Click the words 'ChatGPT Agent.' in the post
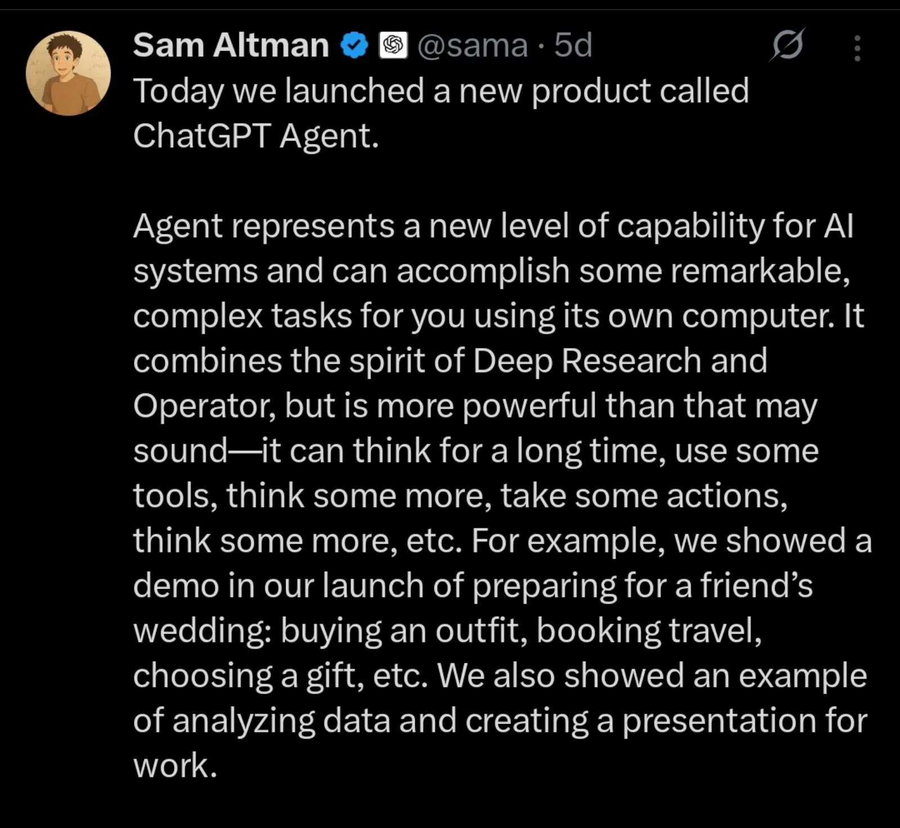The width and height of the screenshot is (900, 828). (x=256, y=136)
